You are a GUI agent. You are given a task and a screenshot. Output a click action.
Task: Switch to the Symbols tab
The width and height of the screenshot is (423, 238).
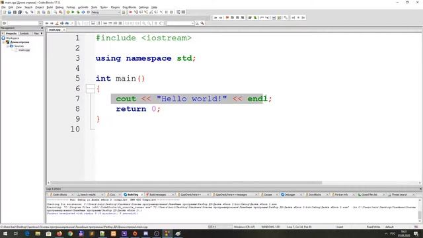pos(24,34)
